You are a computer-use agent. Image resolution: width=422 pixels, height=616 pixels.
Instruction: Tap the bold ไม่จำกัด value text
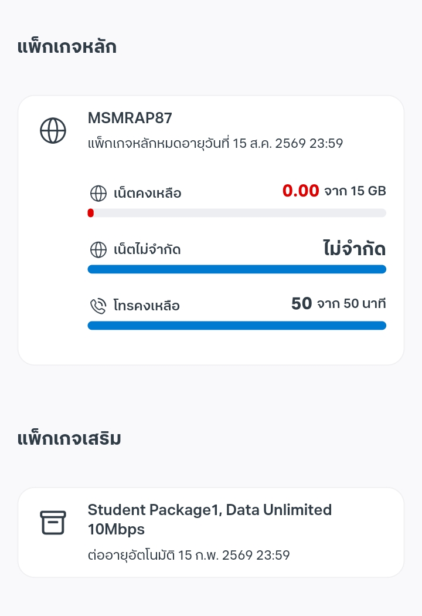pos(354,249)
